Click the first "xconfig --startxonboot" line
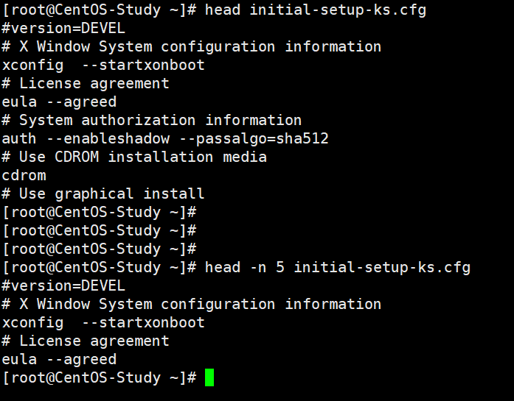The width and height of the screenshot is (514, 401). (x=103, y=65)
